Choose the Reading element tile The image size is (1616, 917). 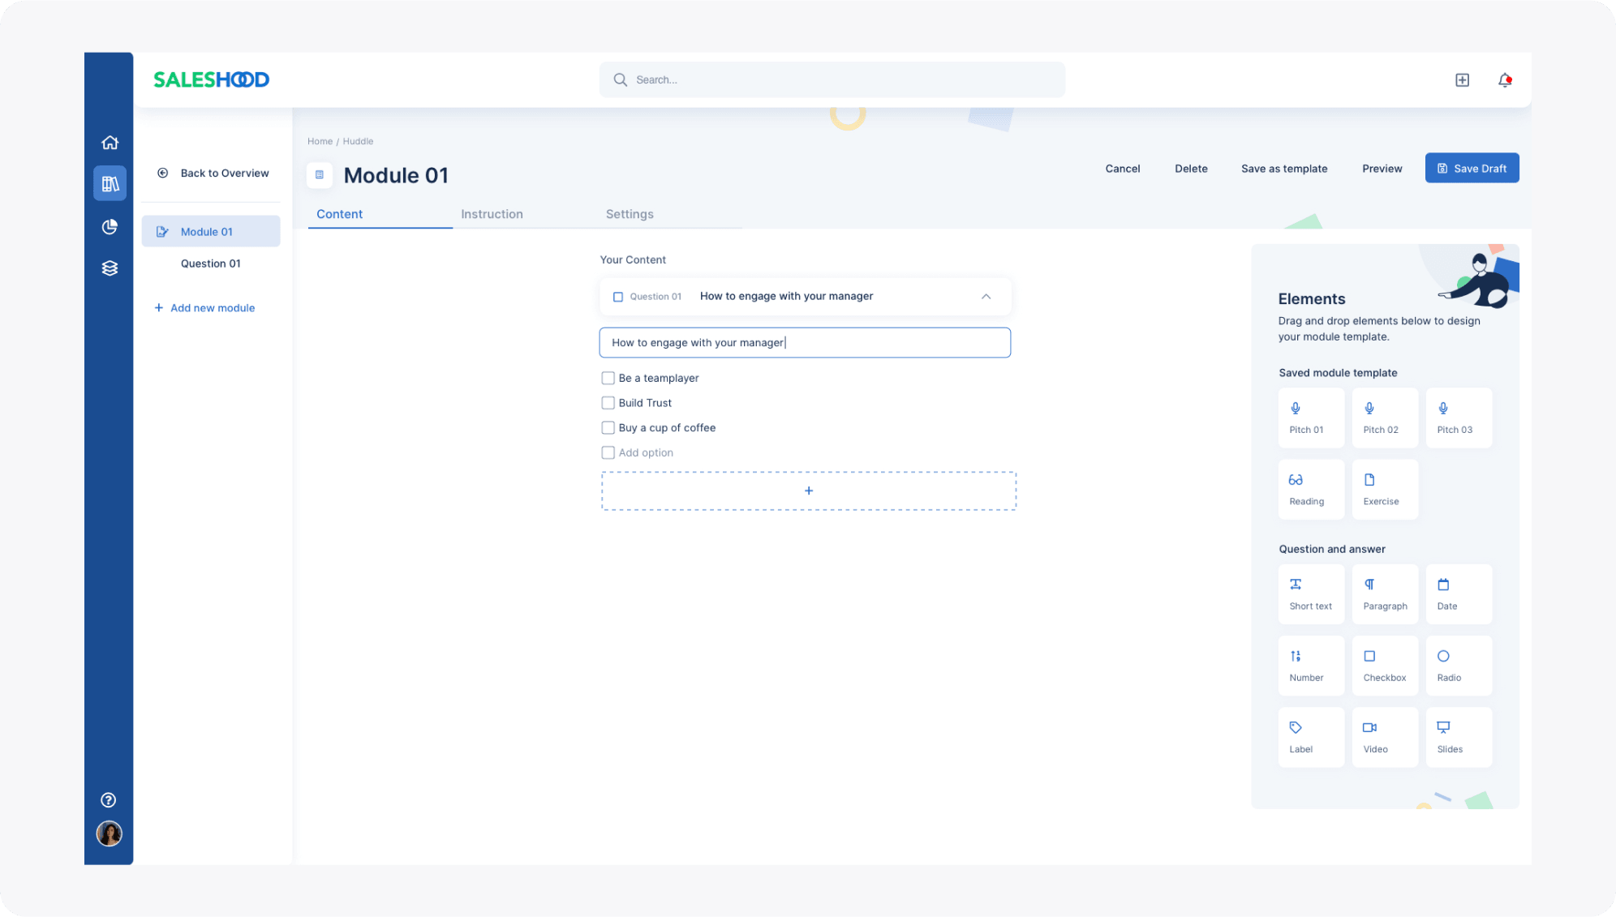1311,489
